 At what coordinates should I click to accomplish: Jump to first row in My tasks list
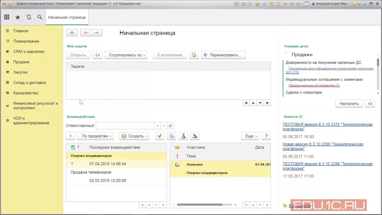coord(246,103)
